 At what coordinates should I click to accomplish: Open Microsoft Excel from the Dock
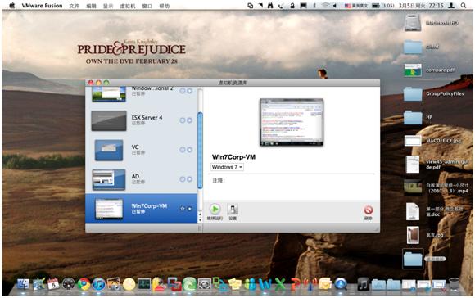click(x=280, y=284)
